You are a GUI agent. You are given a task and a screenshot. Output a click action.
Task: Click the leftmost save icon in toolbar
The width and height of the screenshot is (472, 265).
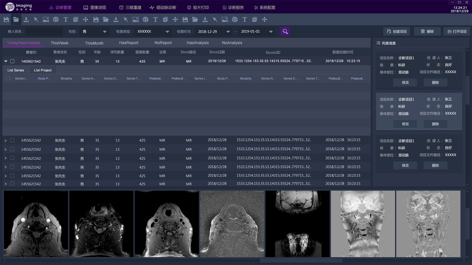click(x=6, y=20)
